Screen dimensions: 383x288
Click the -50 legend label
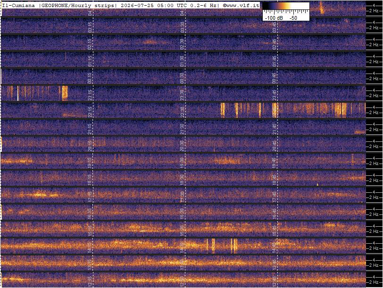coord(293,18)
